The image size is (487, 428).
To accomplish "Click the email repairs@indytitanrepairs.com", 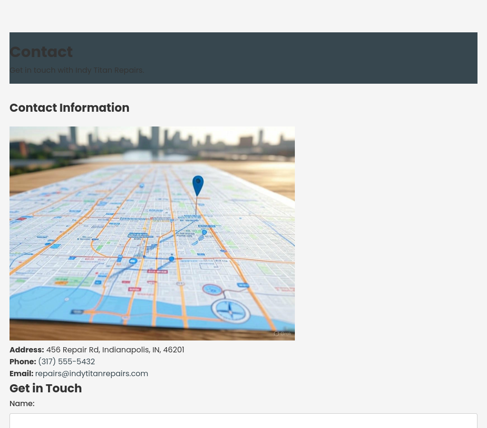I will click(x=91, y=373).
